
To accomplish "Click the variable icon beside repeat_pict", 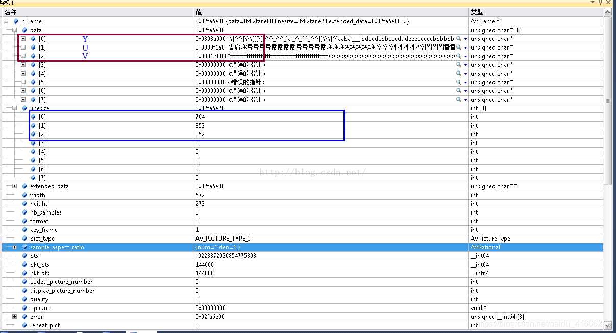I will (x=24, y=325).
